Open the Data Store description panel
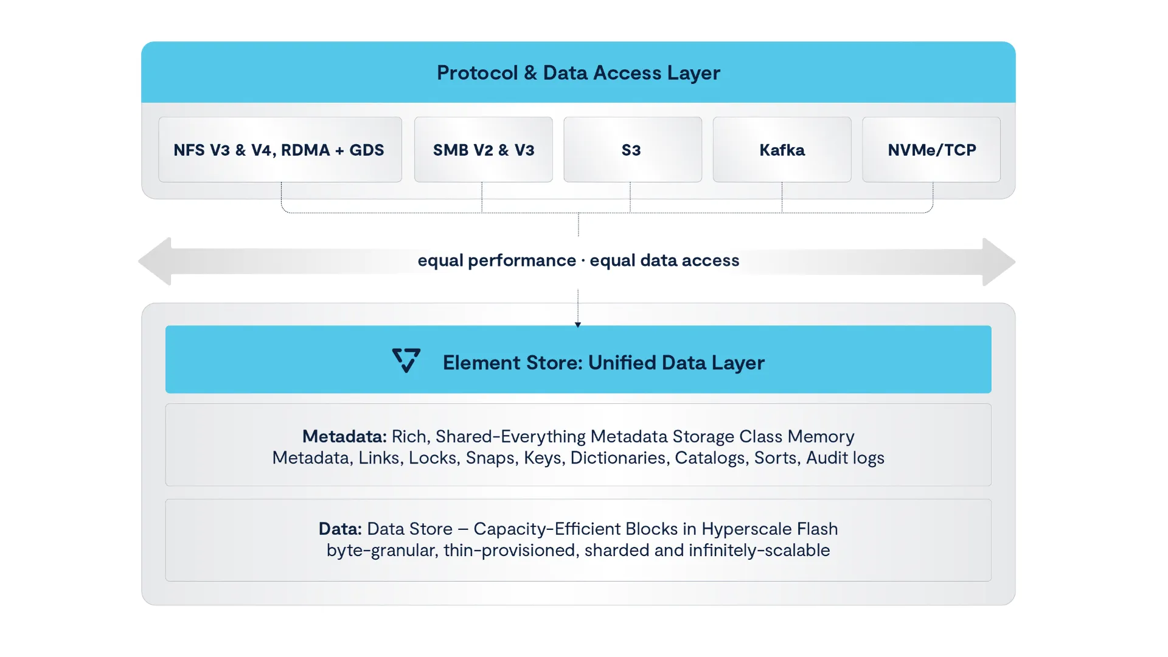The width and height of the screenshot is (1168, 657). (579, 540)
